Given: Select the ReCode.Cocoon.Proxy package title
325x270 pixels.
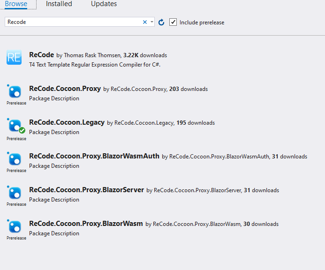Looking at the screenshot, I should coord(65,89).
